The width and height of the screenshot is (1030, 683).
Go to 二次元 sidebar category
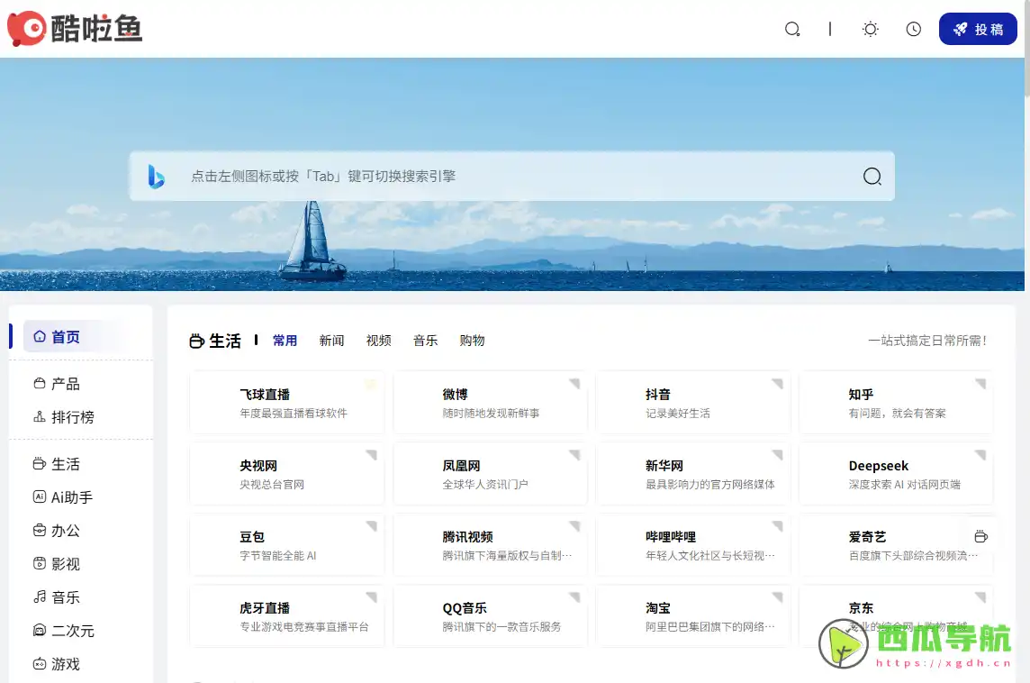pyautogui.click(x=64, y=631)
